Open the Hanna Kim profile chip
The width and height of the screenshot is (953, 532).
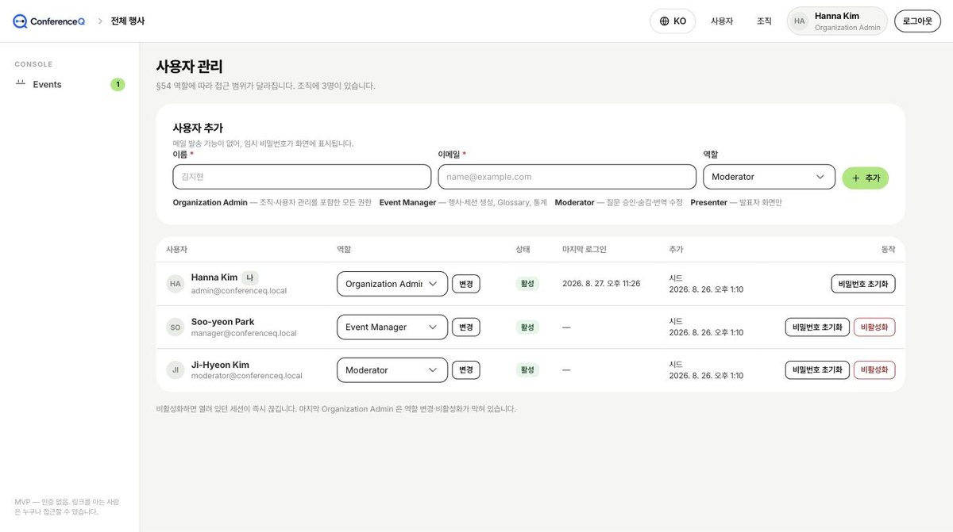(x=837, y=21)
